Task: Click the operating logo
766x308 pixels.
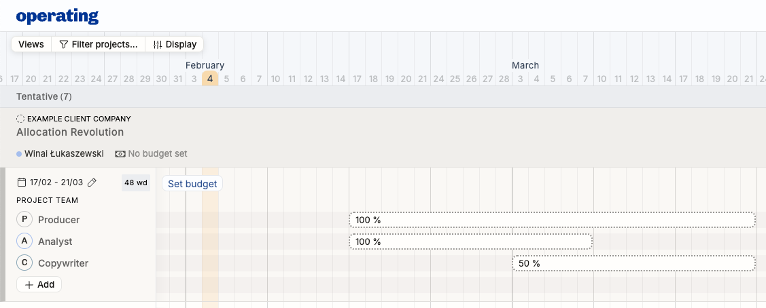Action: point(57,16)
